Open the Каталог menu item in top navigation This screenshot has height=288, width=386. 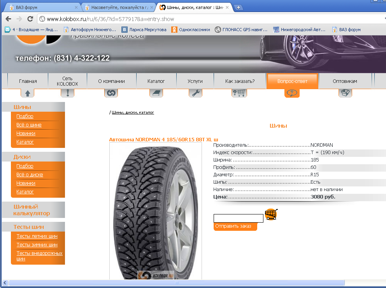[x=156, y=81]
